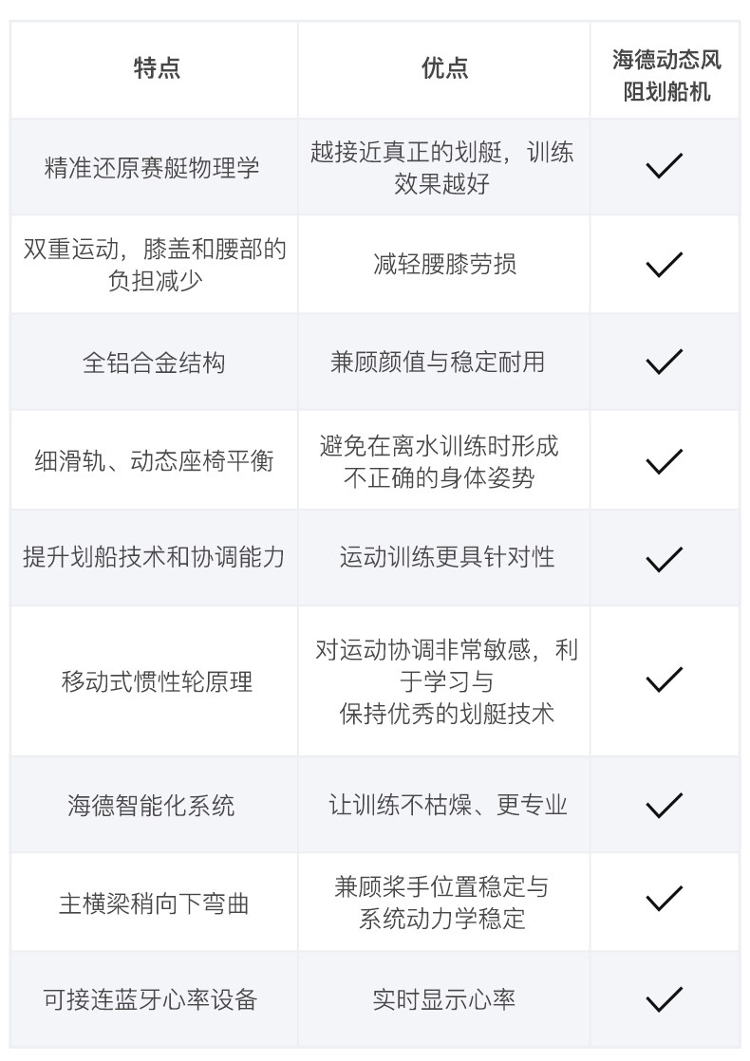Click the 实时显示心率 benefit text
This screenshot has width=750, height=1061.
pos(444,999)
